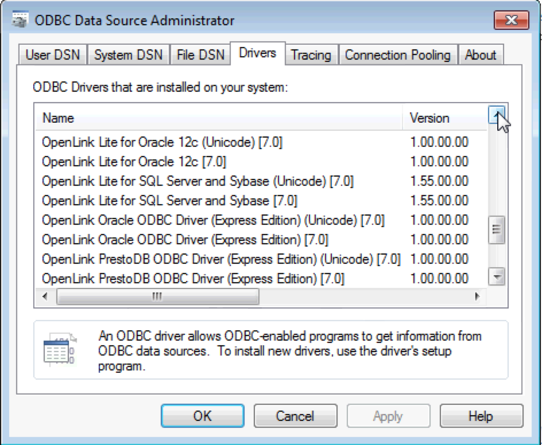Open the System DSN tab
The height and width of the screenshot is (445, 542).
pos(128,55)
